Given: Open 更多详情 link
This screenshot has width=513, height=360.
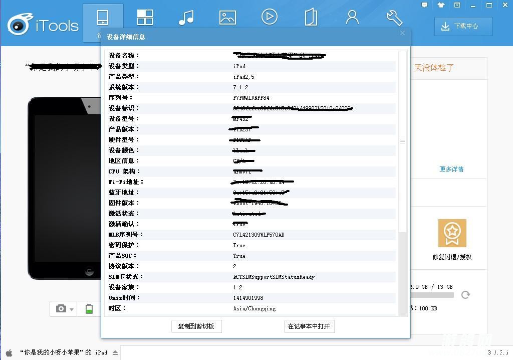Looking at the screenshot, I should point(451,169).
